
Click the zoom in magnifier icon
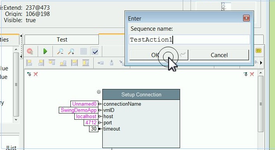click(72, 51)
